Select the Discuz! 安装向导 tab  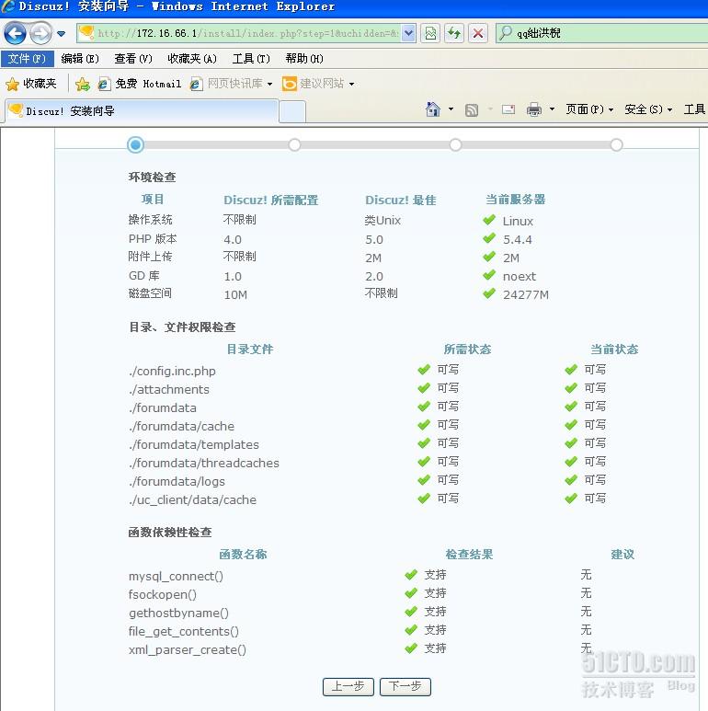tap(142, 111)
